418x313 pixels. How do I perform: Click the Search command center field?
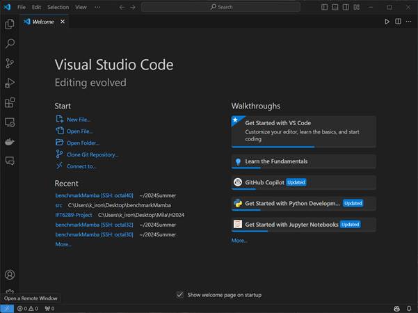point(220,7)
